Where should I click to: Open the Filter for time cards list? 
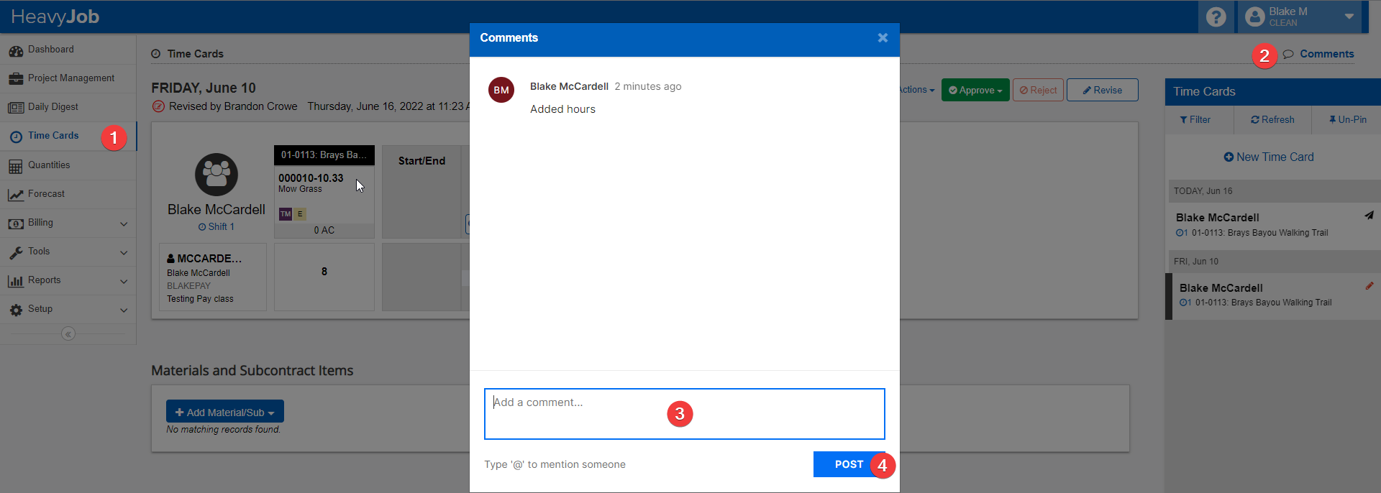click(x=1195, y=120)
